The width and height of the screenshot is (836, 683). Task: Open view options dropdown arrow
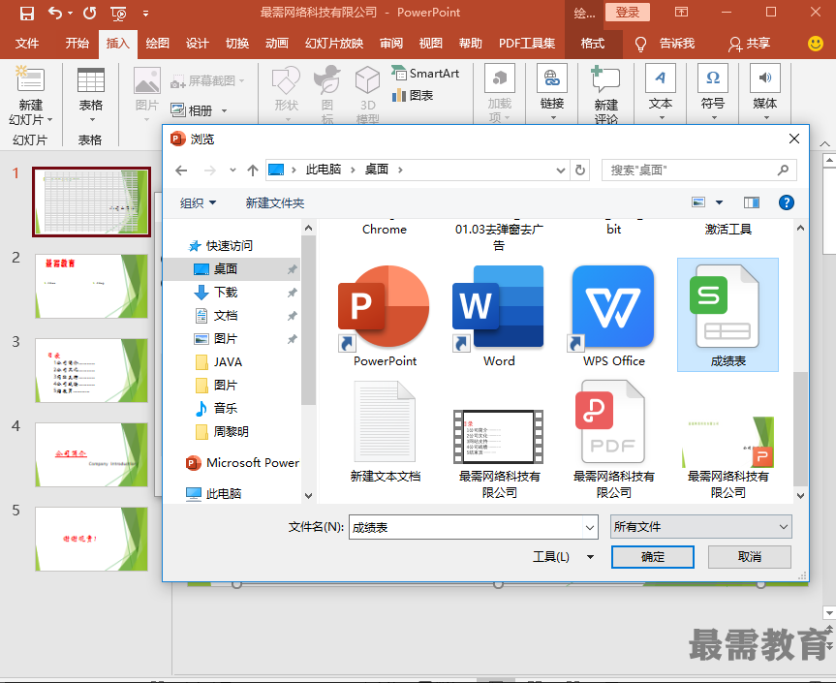pos(719,202)
